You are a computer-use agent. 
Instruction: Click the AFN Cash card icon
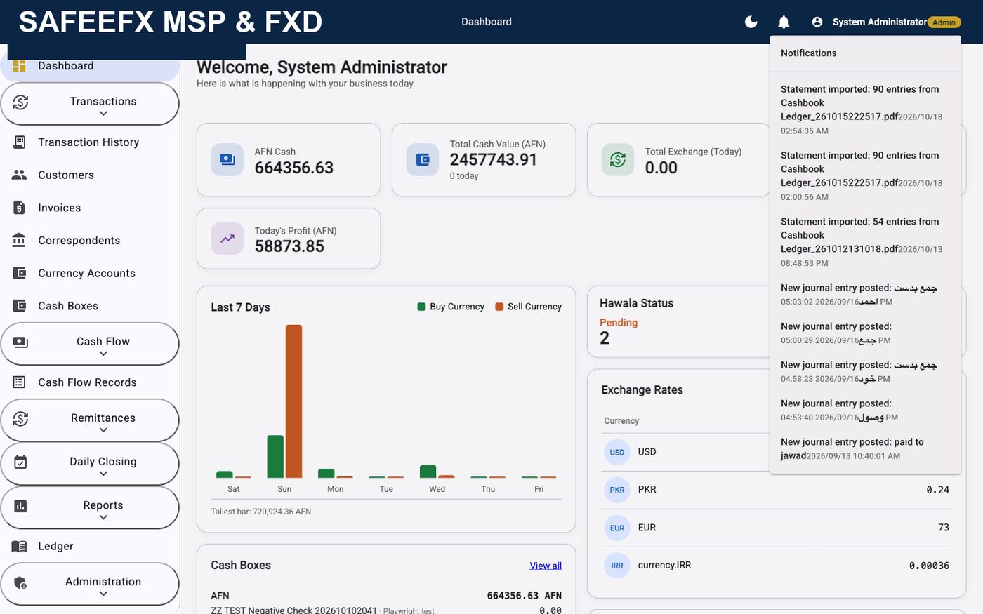(227, 160)
